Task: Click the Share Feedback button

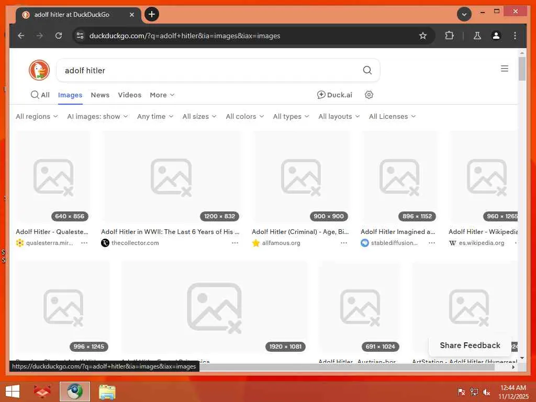Action: [470, 345]
